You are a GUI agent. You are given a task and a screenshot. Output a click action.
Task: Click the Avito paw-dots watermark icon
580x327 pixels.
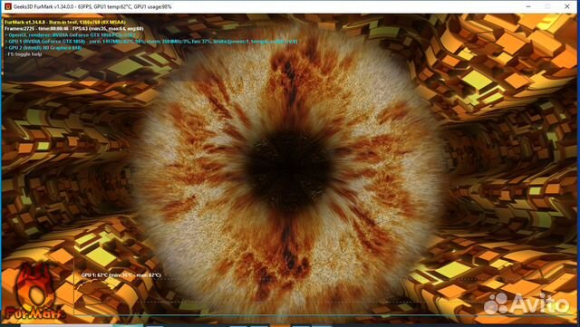tap(496, 303)
